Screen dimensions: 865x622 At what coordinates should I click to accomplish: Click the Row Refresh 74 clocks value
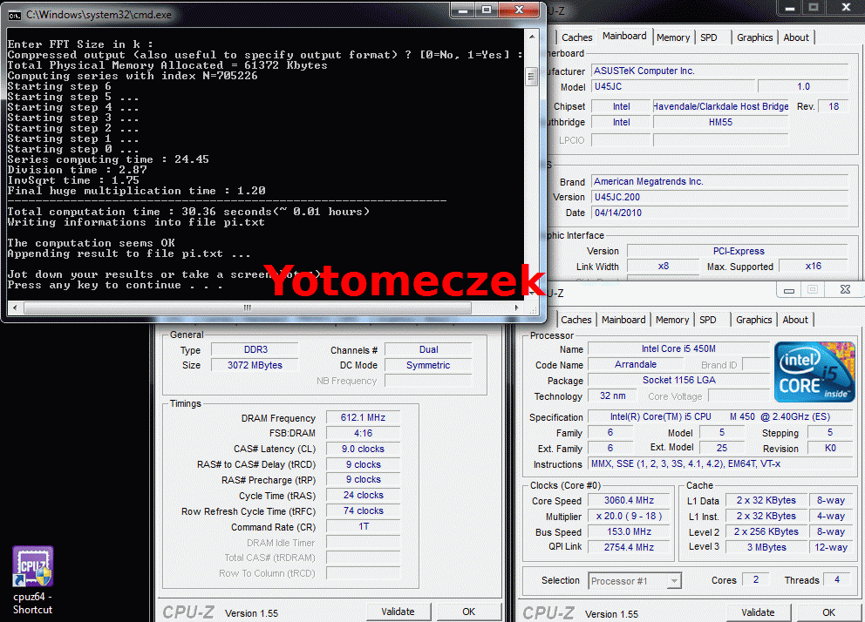[x=363, y=510]
